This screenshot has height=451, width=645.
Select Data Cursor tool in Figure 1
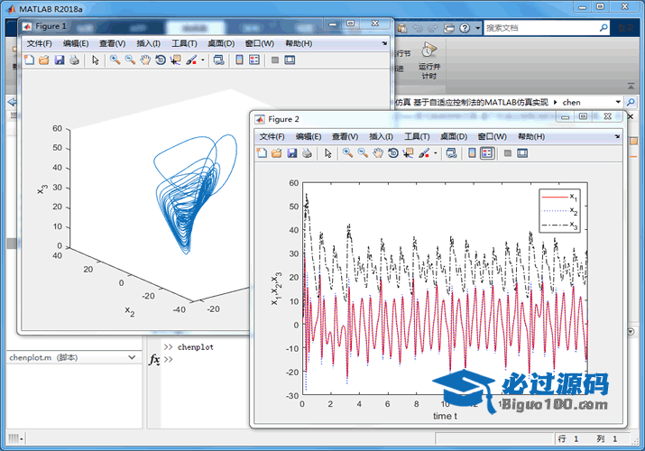[176, 60]
